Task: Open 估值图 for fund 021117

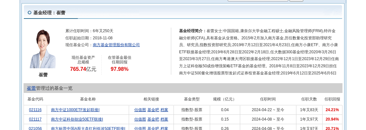Action: [140, 119]
